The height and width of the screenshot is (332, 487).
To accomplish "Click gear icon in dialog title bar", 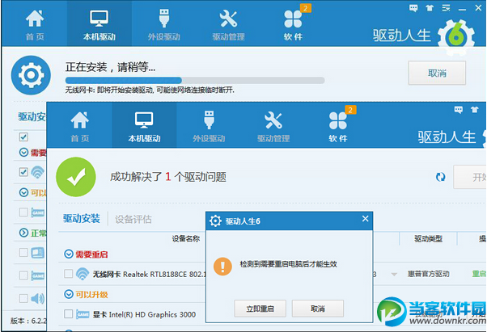I will pyautogui.click(x=215, y=221).
